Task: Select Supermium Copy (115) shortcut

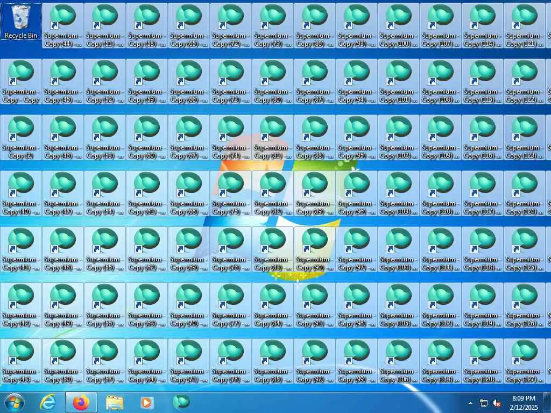Action: click(x=483, y=82)
